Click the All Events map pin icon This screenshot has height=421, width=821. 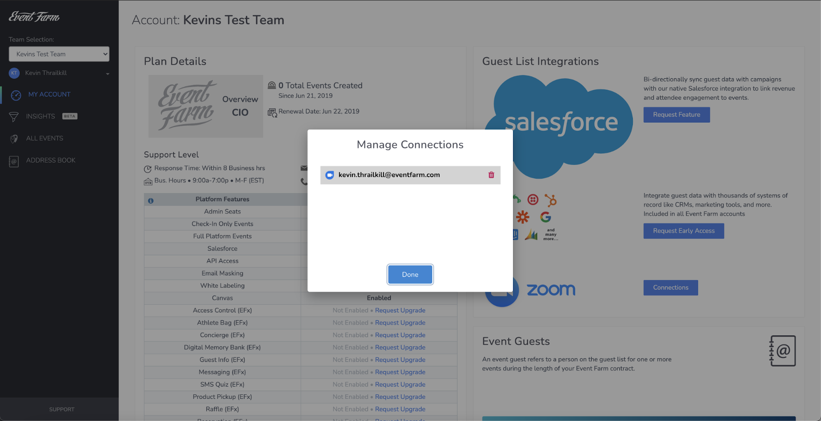pos(14,139)
